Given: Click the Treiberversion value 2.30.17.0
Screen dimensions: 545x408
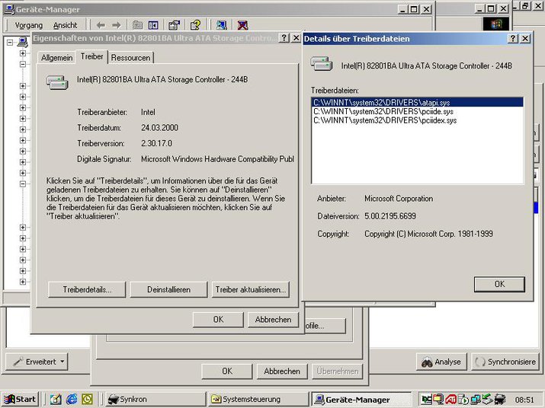Looking at the screenshot, I should coord(156,143).
